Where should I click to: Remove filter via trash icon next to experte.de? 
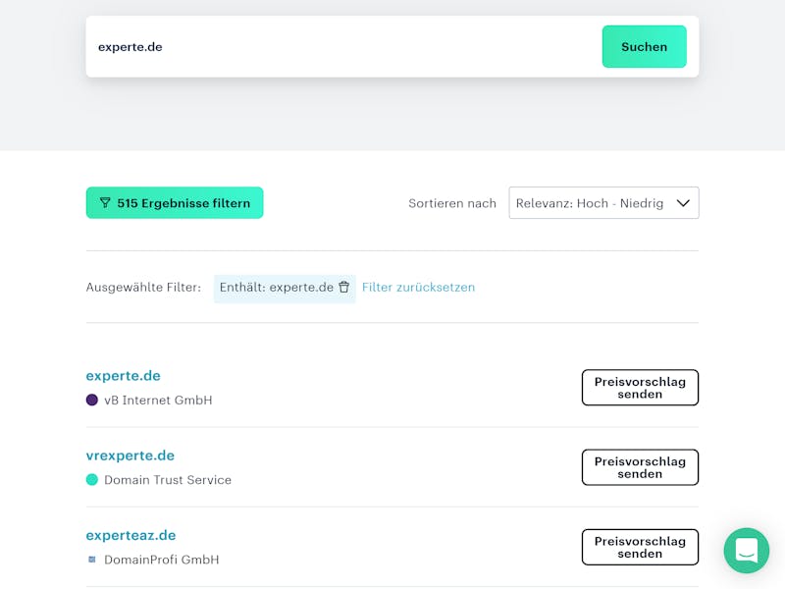coord(344,287)
